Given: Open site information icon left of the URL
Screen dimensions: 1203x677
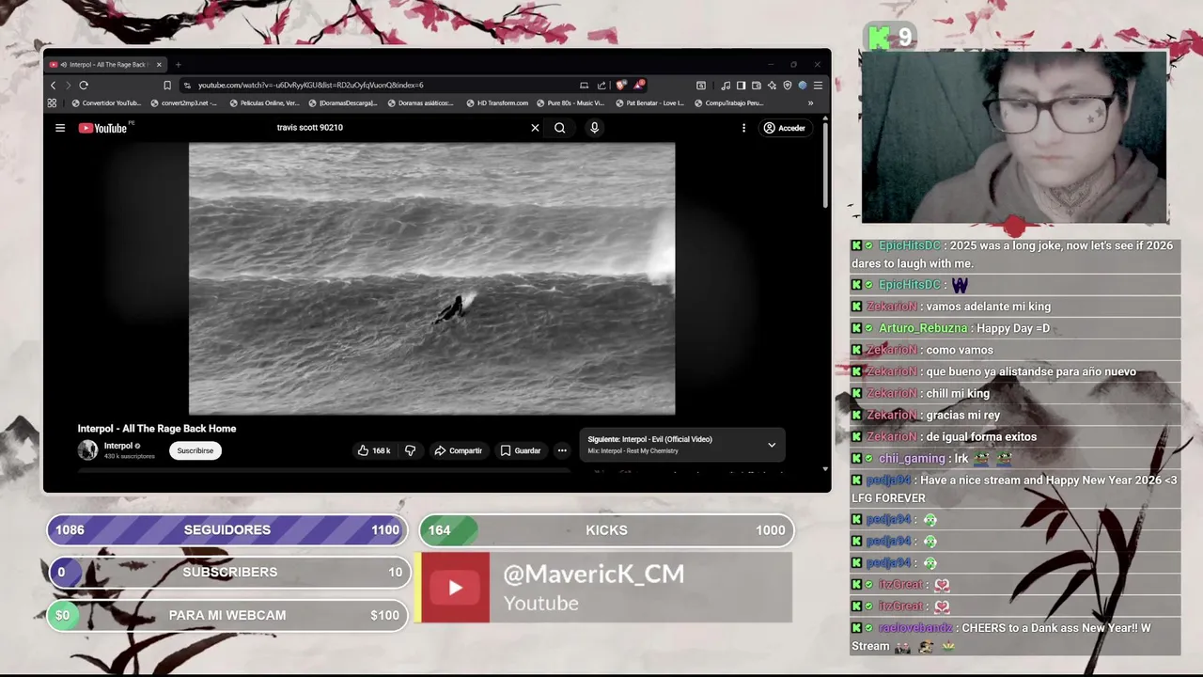Looking at the screenshot, I should [x=188, y=85].
